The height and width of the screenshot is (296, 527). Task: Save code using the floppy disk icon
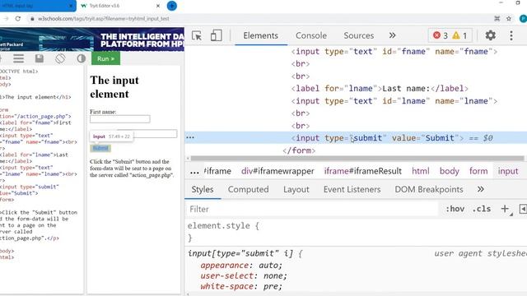coord(40,58)
